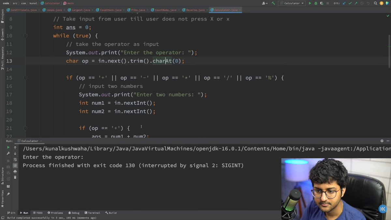
Task: Show Git history clock icon
Action: [x=362, y=3]
